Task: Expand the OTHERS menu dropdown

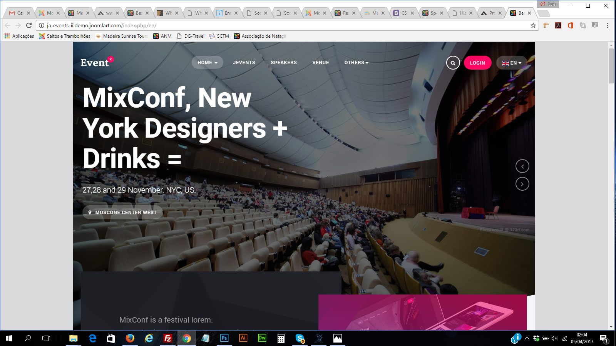Action: point(356,63)
